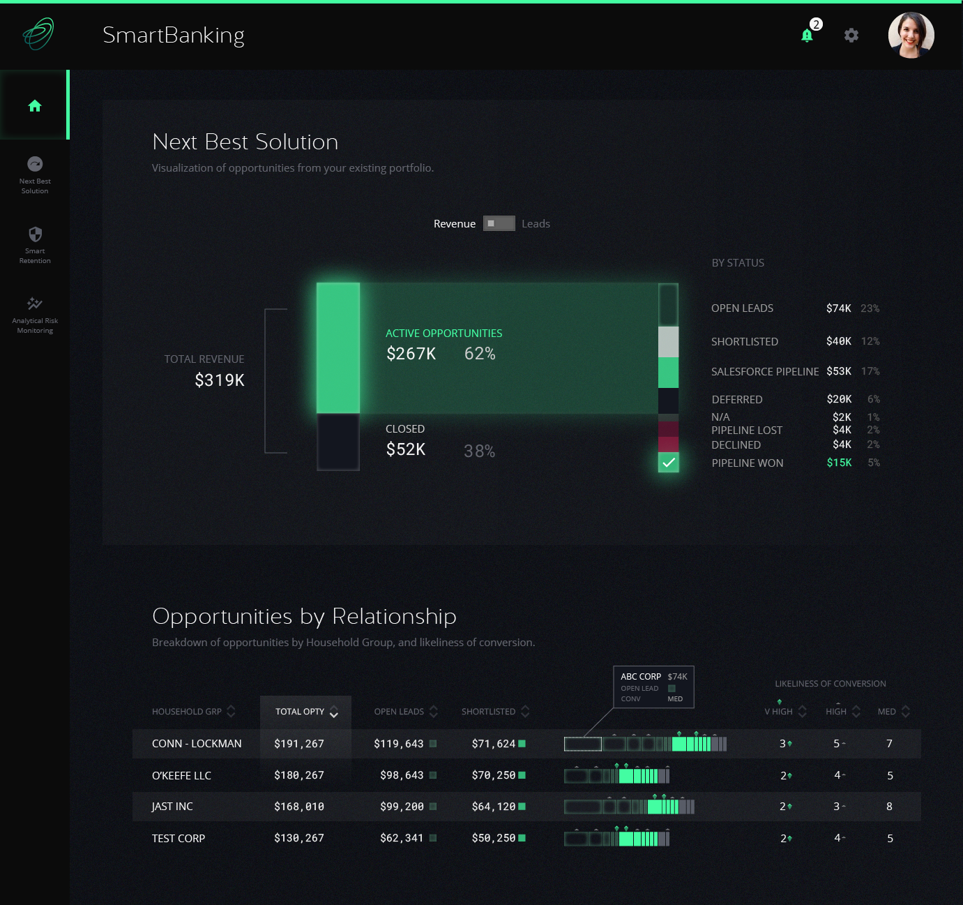The image size is (963, 905).
Task: Click the $64,120 shortlisted value
Action: tap(494, 807)
